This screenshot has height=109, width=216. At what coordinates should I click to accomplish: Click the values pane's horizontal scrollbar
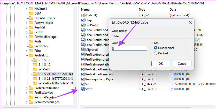[x=137, y=107]
